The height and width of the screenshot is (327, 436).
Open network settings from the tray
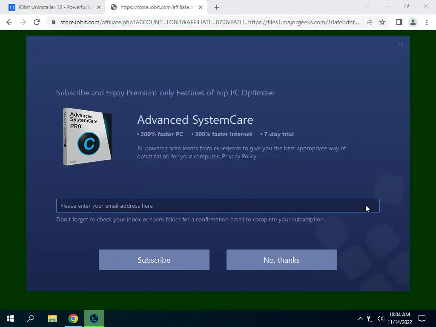pos(371,318)
